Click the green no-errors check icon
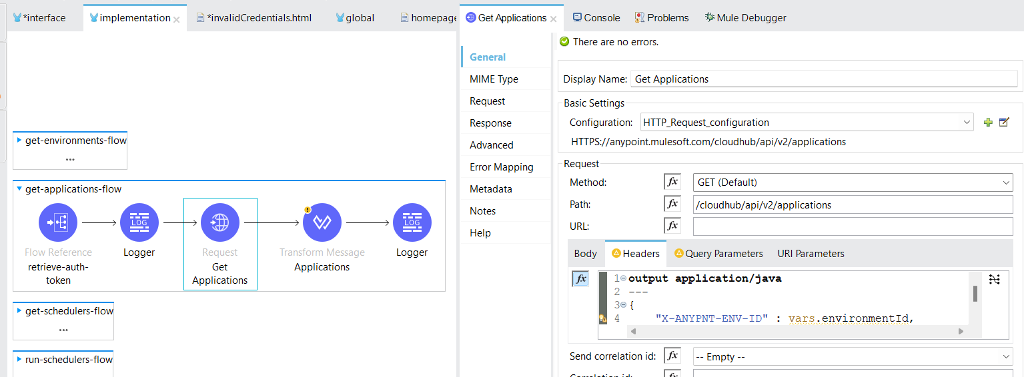 coord(565,42)
